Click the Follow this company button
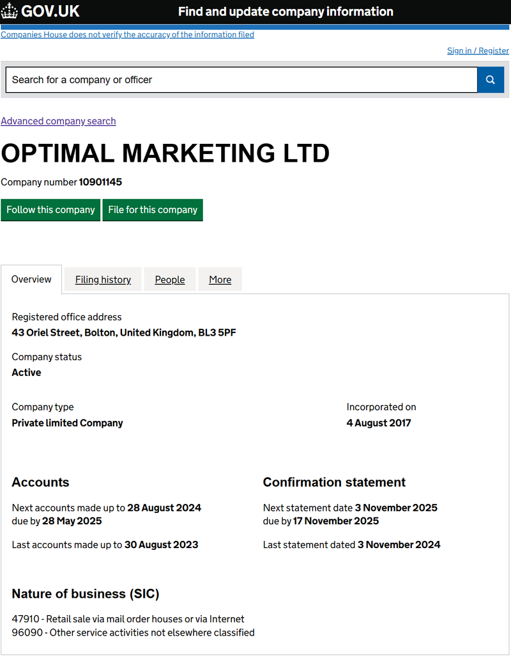511x658 pixels. click(50, 210)
